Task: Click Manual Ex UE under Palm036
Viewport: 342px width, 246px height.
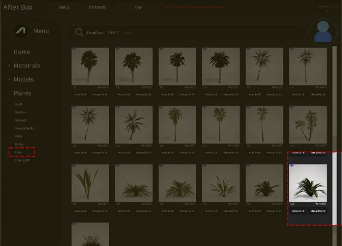Action: 317,211
